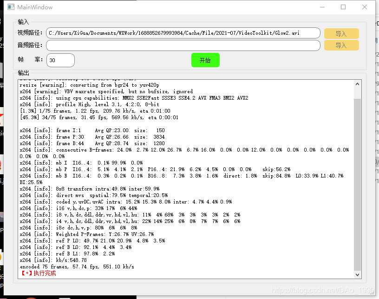Focus the empty 音频路径 audio path field
Screen dimensions: 379x299
(183, 45)
